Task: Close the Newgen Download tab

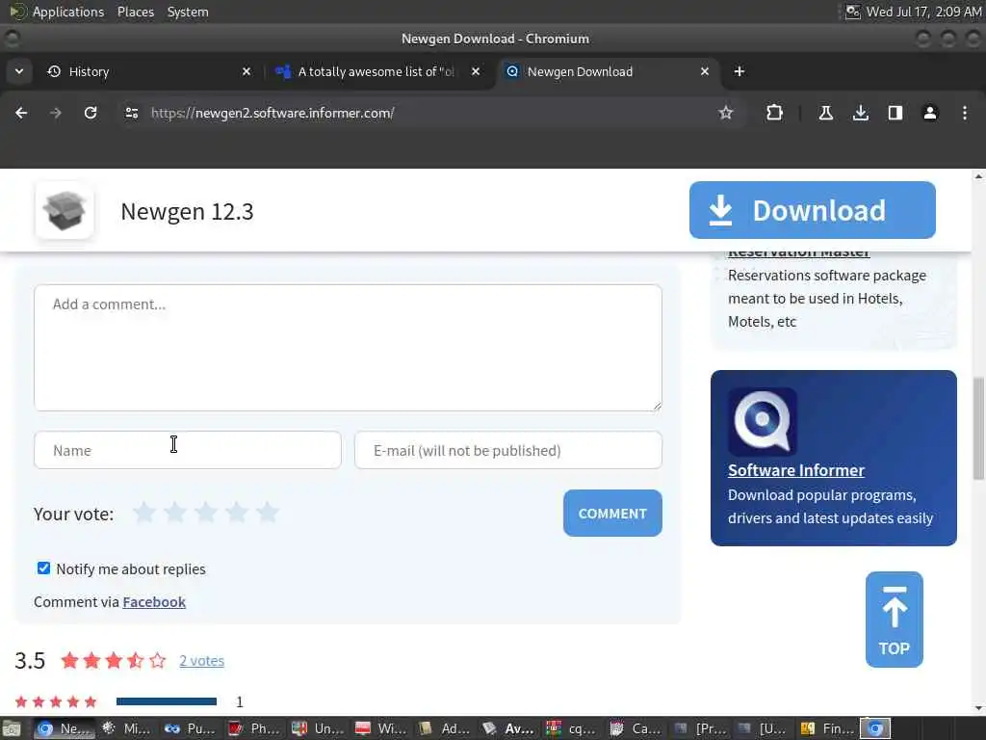Action: pos(705,71)
